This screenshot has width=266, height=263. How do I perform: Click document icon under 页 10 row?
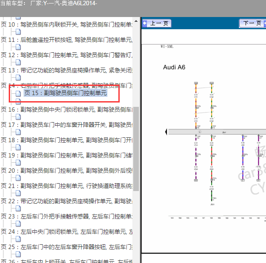pyautogui.click(x=18, y=32)
